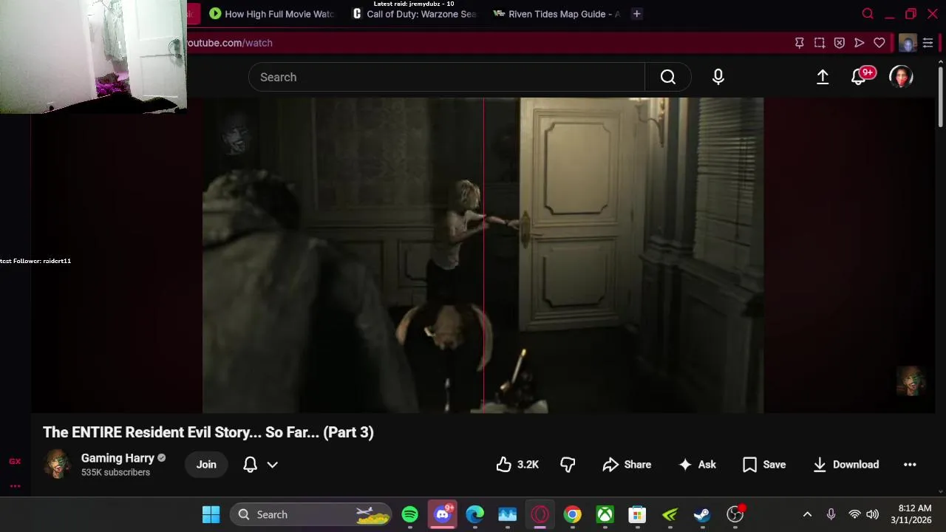Viewport: 946px width, 532px height.
Task: Open Opera's tab search magnifier
Action: point(868,14)
